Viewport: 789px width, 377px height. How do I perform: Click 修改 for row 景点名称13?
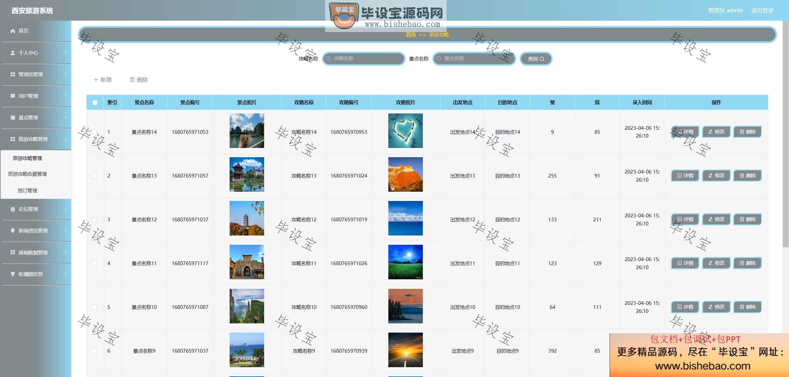(716, 176)
